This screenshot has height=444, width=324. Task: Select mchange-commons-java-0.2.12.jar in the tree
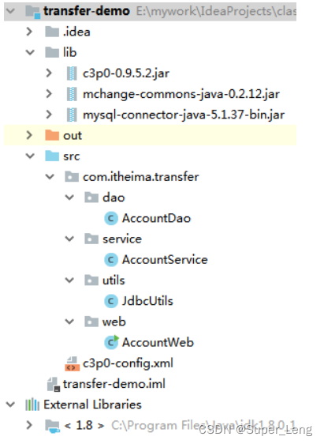pos(181,94)
